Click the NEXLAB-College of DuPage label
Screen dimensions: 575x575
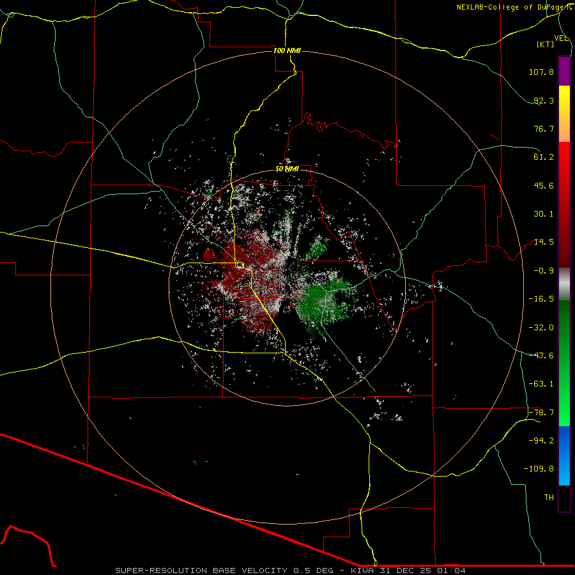(x=514, y=7)
